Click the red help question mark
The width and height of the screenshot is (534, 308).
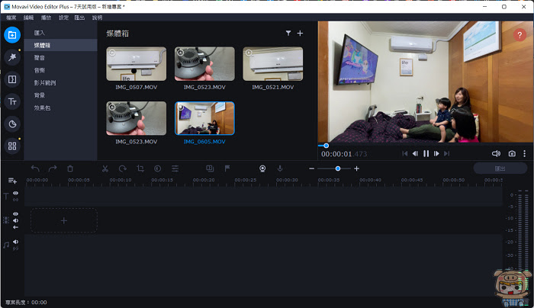[520, 35]
